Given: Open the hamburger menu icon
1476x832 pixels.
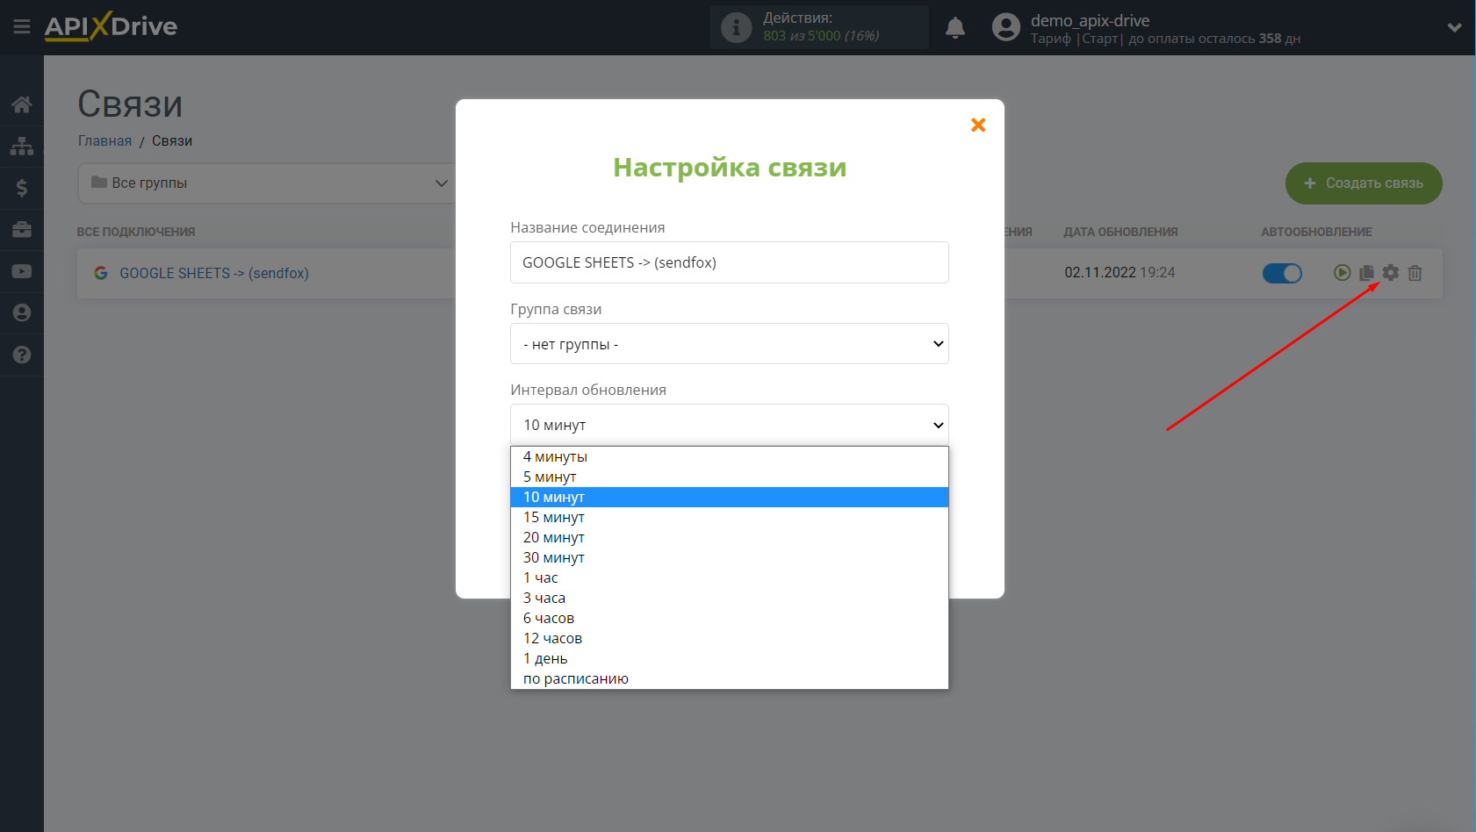Looking at the screenshot, I should tap(22, 27).
